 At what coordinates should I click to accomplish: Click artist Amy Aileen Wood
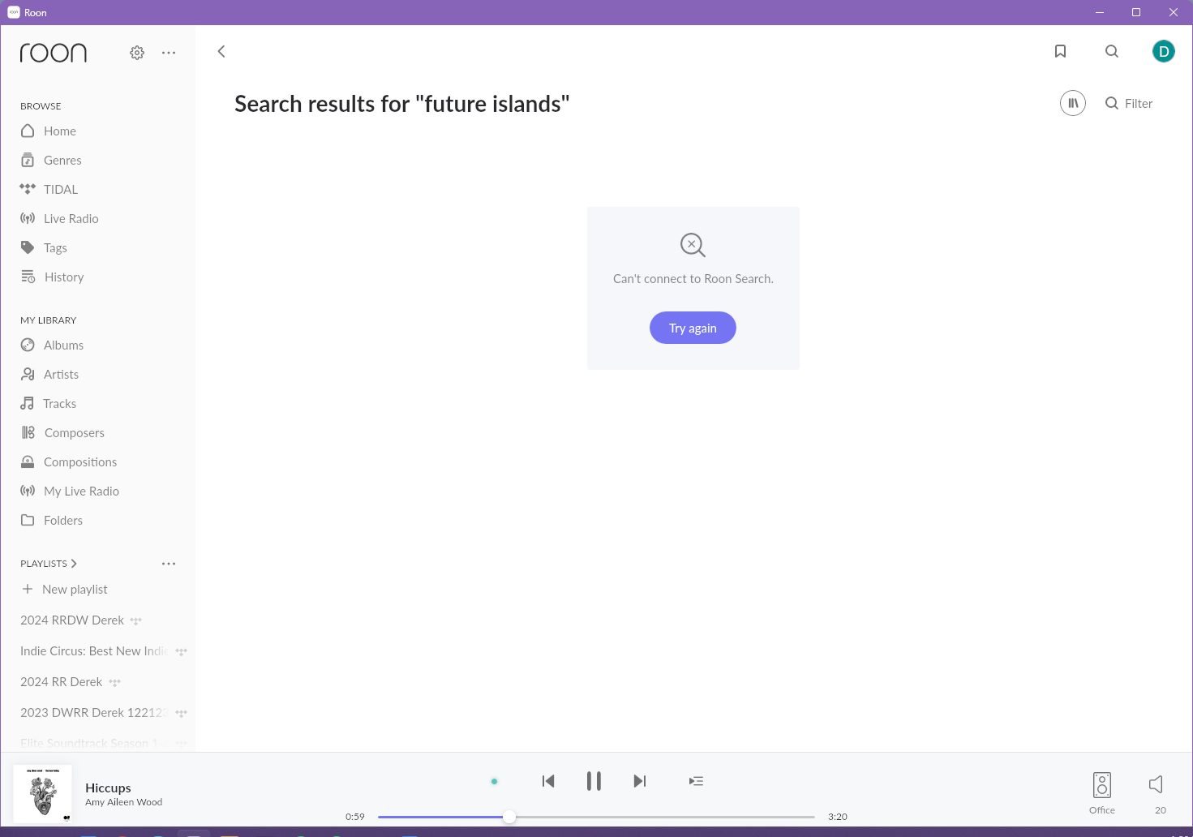tap(123, 802)
